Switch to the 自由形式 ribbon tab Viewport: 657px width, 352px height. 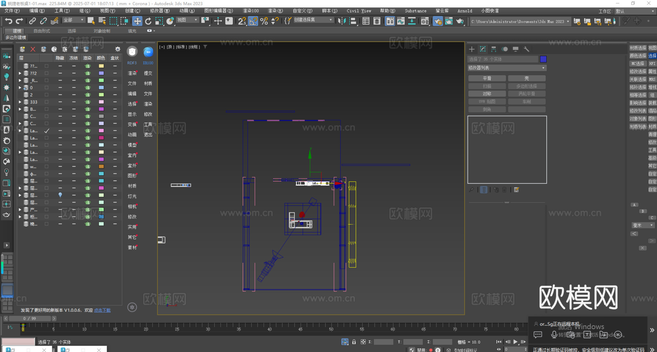[x=42, y=31]
